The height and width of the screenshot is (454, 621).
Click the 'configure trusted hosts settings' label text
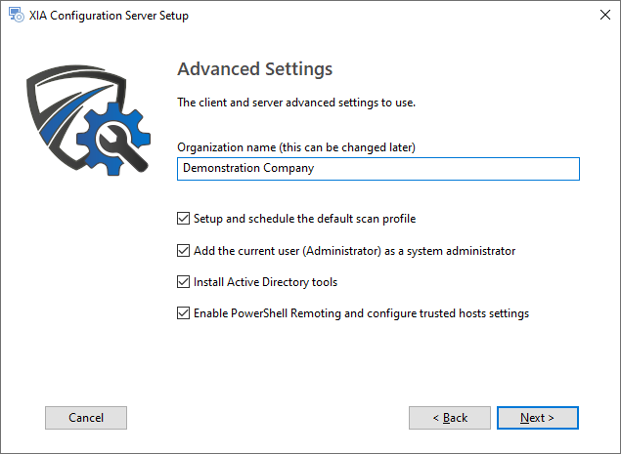[x=448, y=313]
